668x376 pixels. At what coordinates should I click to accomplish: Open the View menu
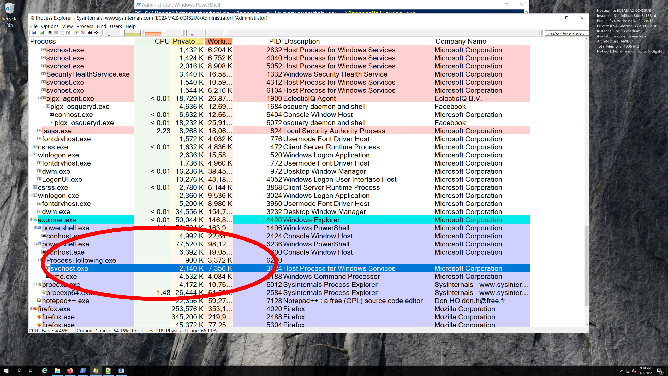click(x=67, y=26)
